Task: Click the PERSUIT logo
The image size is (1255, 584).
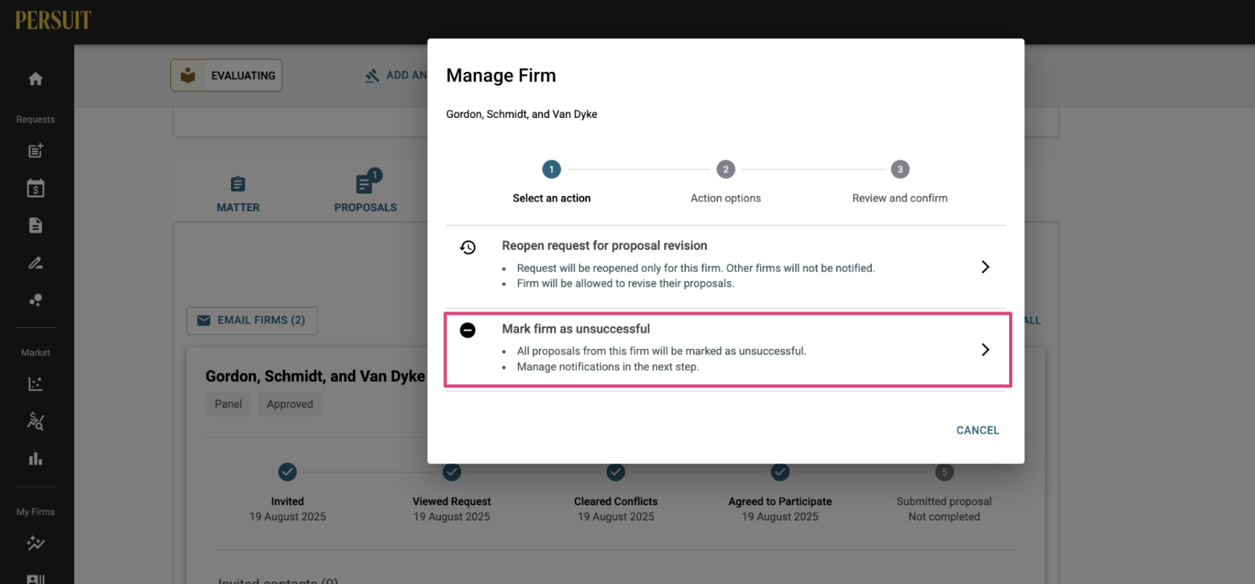Action: point(53,20)
